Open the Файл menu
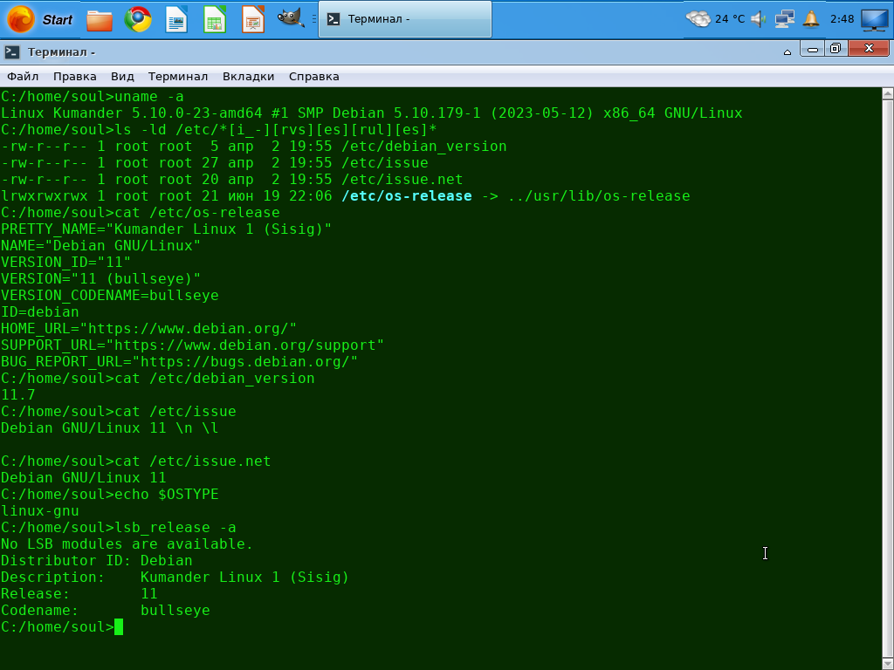 point(23,77)
